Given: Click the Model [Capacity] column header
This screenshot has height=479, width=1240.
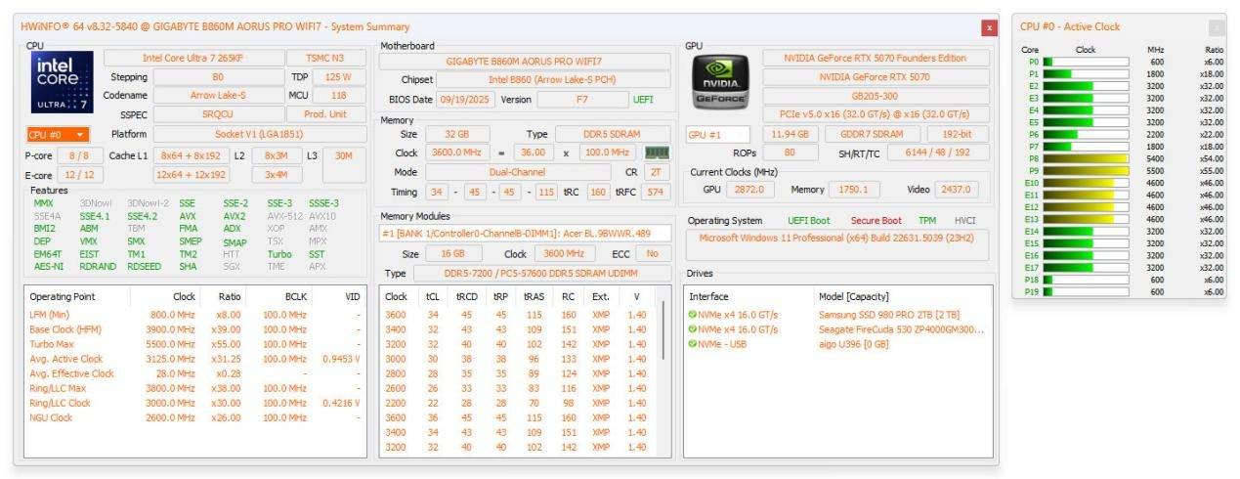Looking at the screenshot, I should [x=853, y=296].
